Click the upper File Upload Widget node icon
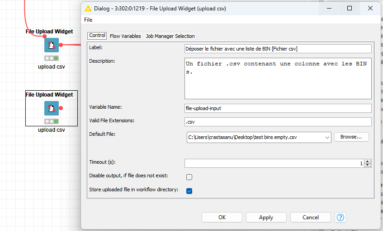383x231 pixels. (x=51, y=45)
